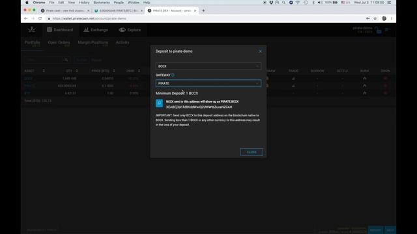The width and height of the screenshot is (417, 234).
Task: Open the BCCX asset dropdown
Action: pos(208,66)
